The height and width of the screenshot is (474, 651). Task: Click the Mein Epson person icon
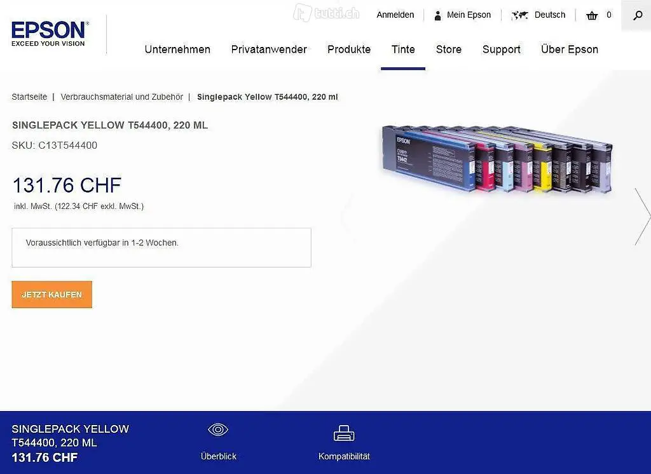(x=437, y=15)
